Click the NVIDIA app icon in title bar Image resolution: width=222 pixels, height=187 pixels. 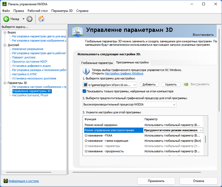coord(4,4)
